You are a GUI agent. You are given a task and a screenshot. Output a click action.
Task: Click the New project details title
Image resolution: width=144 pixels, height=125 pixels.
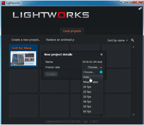pos(58,54)
